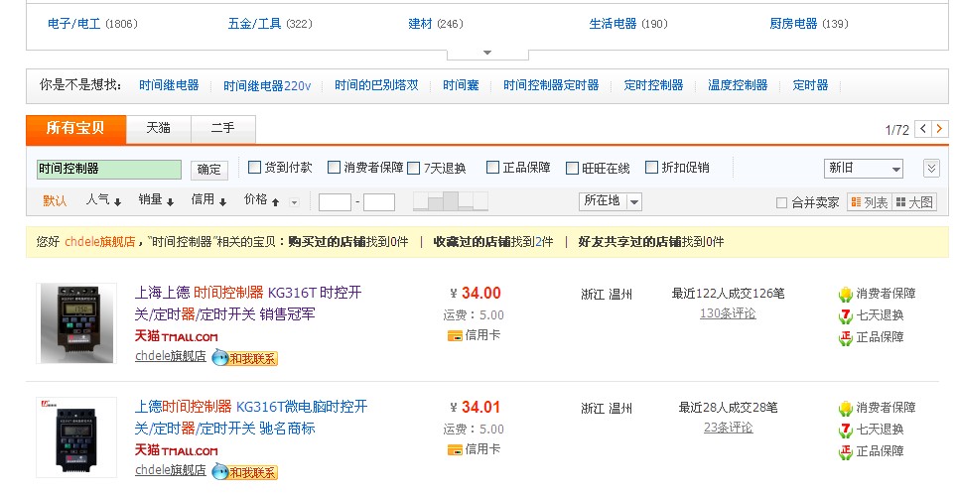Focus the 时间控制器 search field
The height and width of the screenshot is (494, 956).
[x=109, y=170]
